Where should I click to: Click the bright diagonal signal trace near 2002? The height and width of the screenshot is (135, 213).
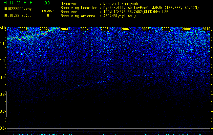[33, 34]
